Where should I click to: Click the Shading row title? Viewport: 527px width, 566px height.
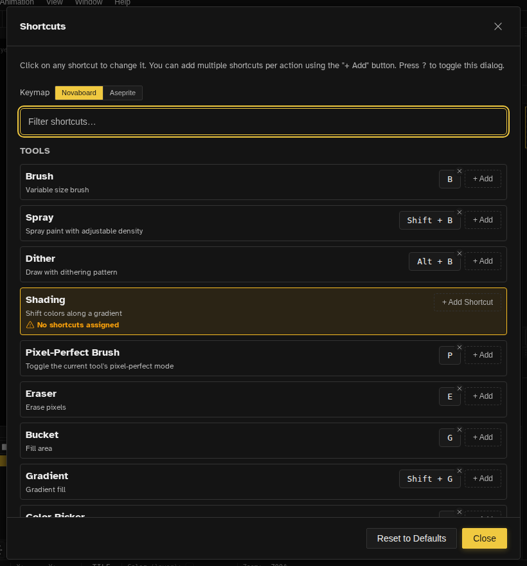click(46, 300)
